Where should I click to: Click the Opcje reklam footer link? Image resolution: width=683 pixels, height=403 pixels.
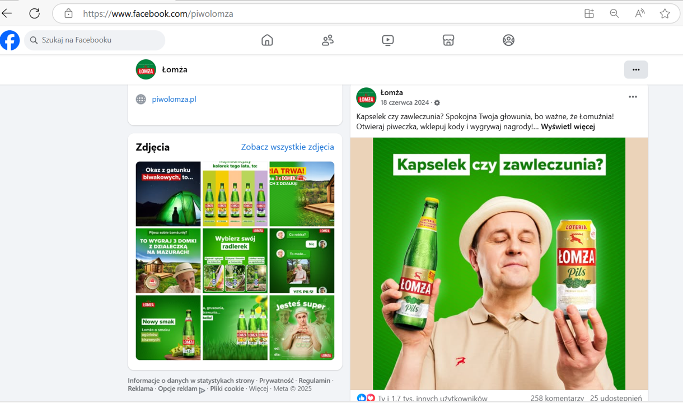[177, 388]
